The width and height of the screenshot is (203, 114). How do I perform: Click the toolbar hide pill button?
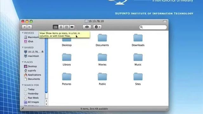[165, 21]
